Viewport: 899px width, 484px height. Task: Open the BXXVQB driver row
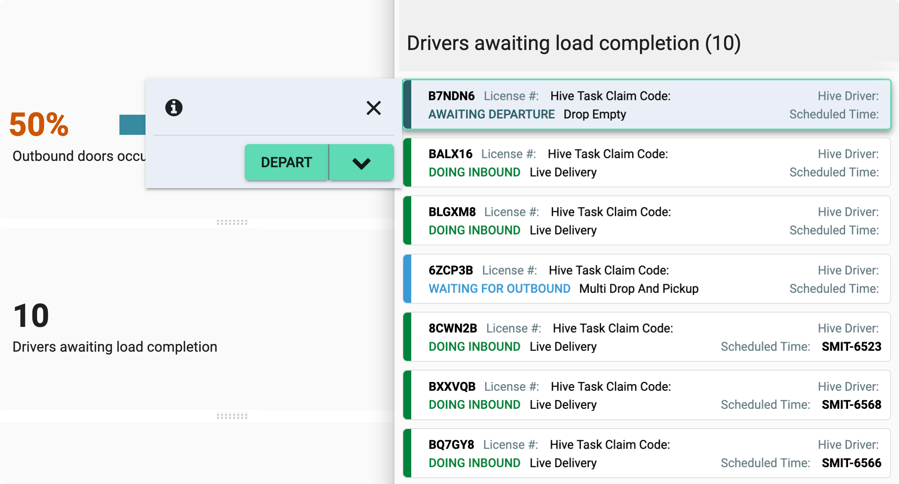647,395
